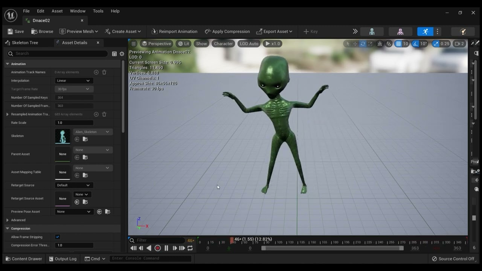
Task: Click the details Search field
Action: (x=57, y=53)
